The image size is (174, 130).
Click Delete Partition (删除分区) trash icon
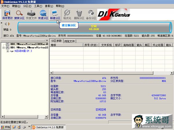coord(79,15)
